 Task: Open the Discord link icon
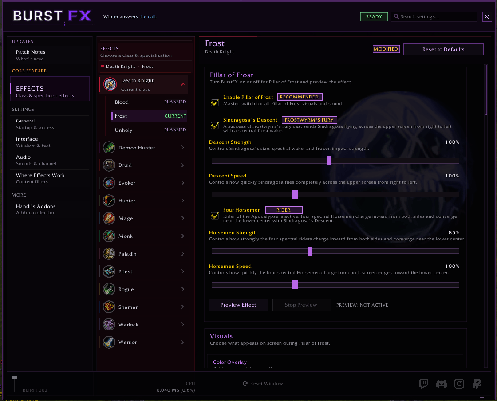pos(441,384)
